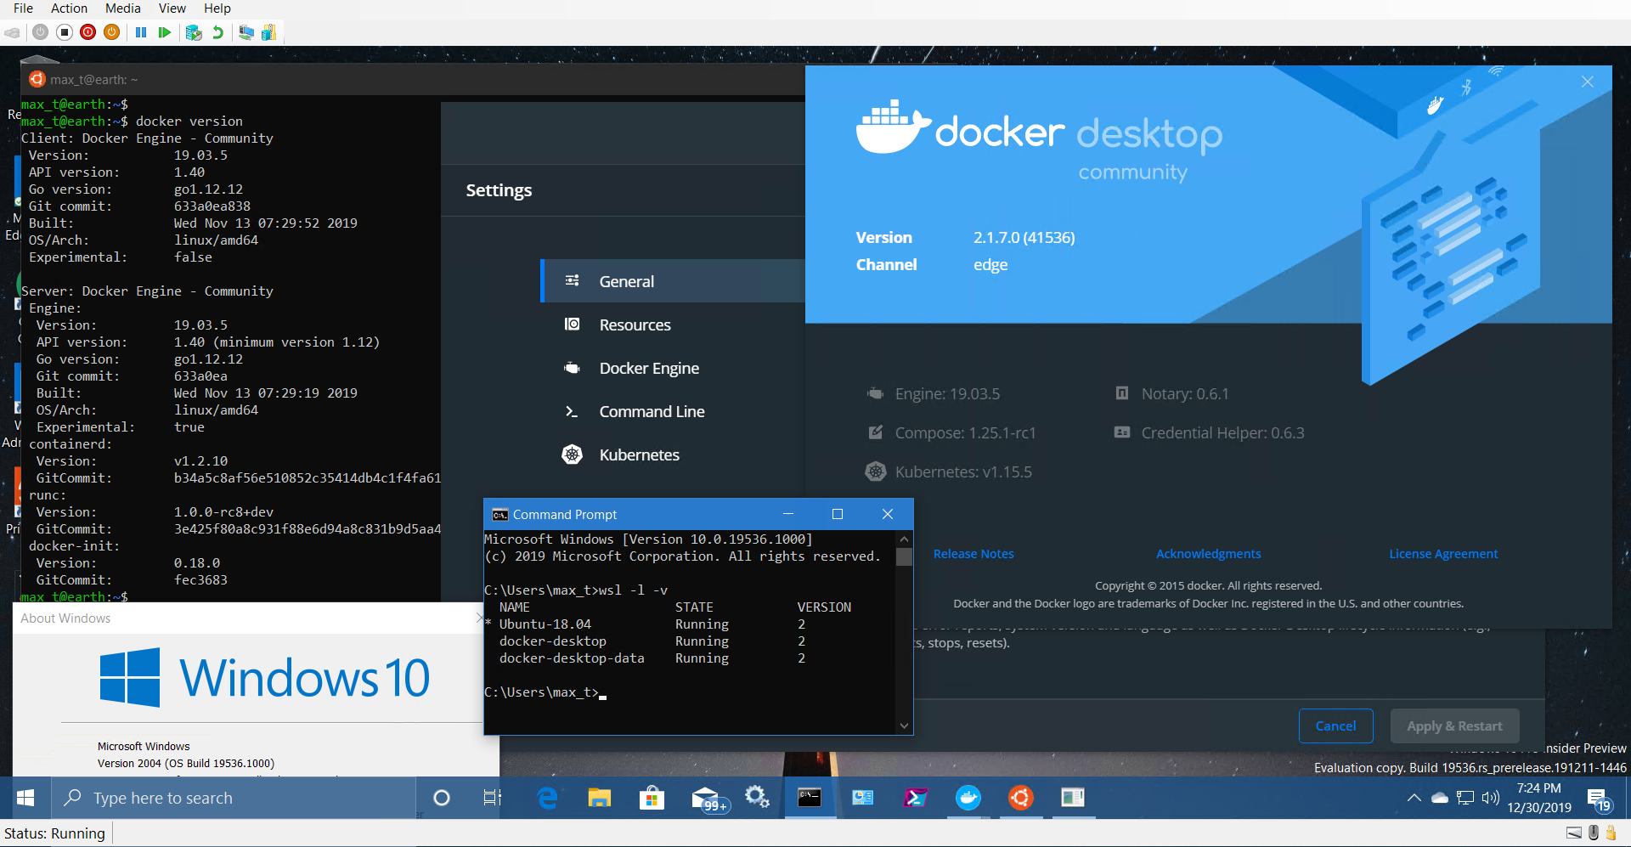Select General in Docker Settings sidebar
Viewport: 1631px width, 847px height.
pyautogui.click(x=673, y=281)
